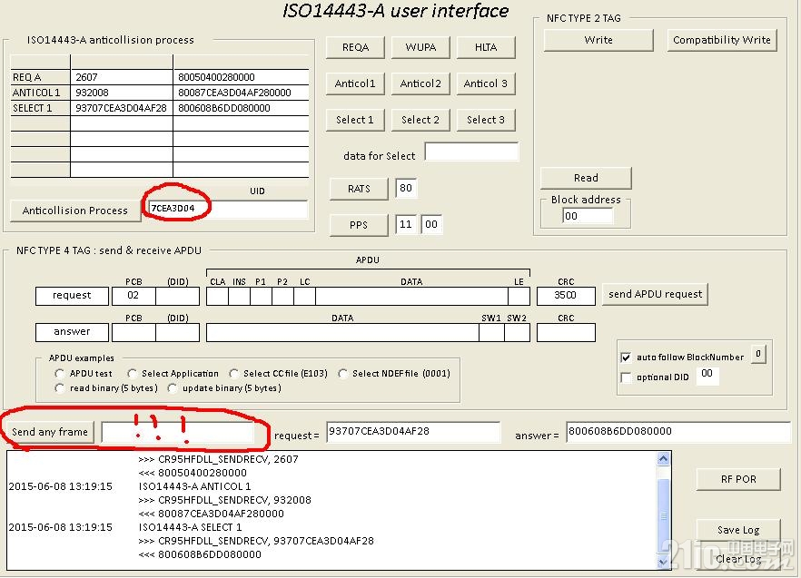The height and width of the screenshot is (578, 801).
Task: Click the log scrollbar thumb
Action: coord(664,516)
